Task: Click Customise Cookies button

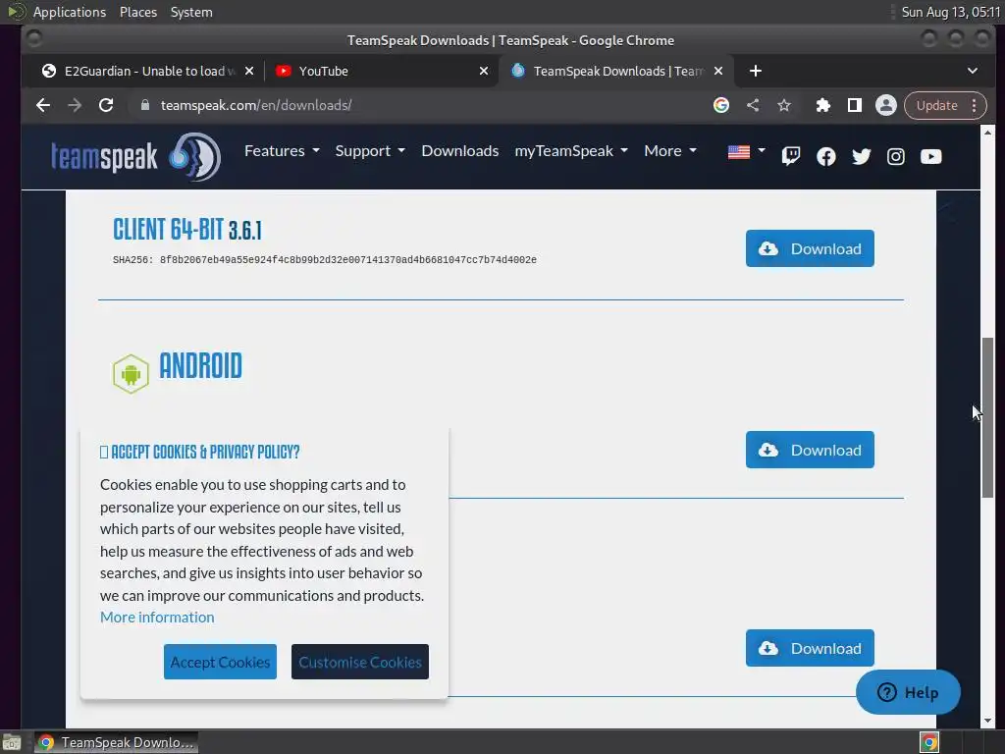Action: pos(359,662)
